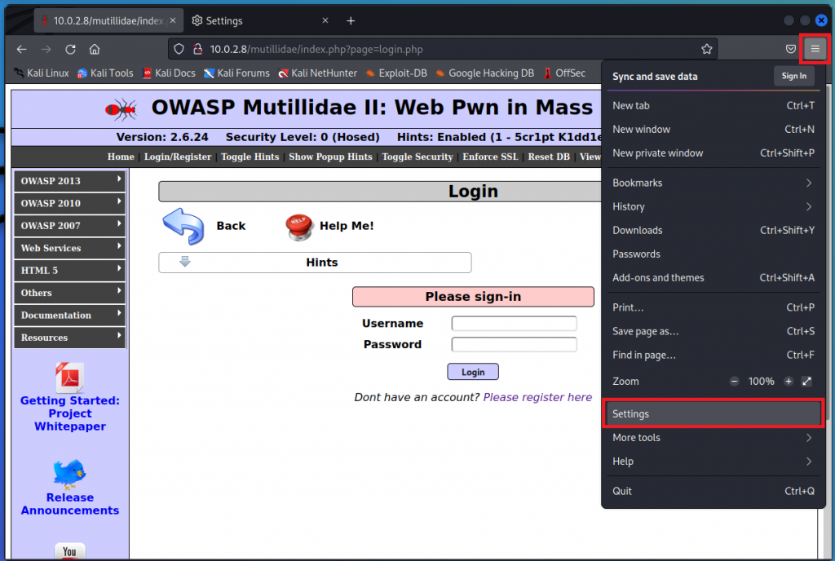The height and width of the screenshot is (561, 835).
Task: Click the red Help Me button icon
Action: [x=298, y=227]
